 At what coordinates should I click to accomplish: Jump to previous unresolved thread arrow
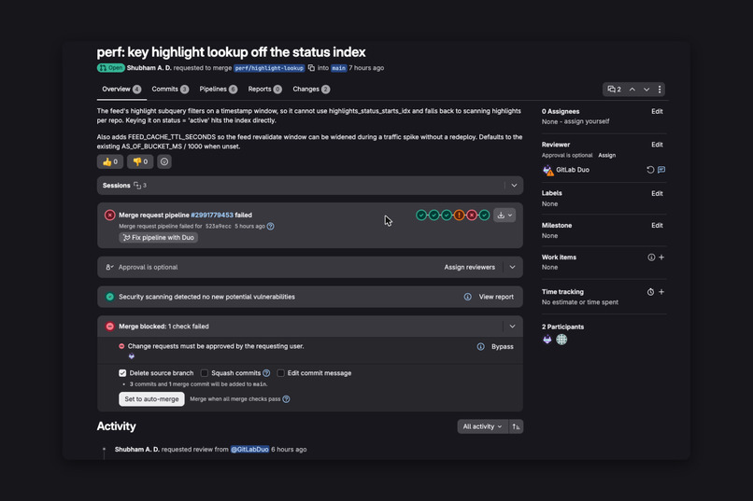632,90
